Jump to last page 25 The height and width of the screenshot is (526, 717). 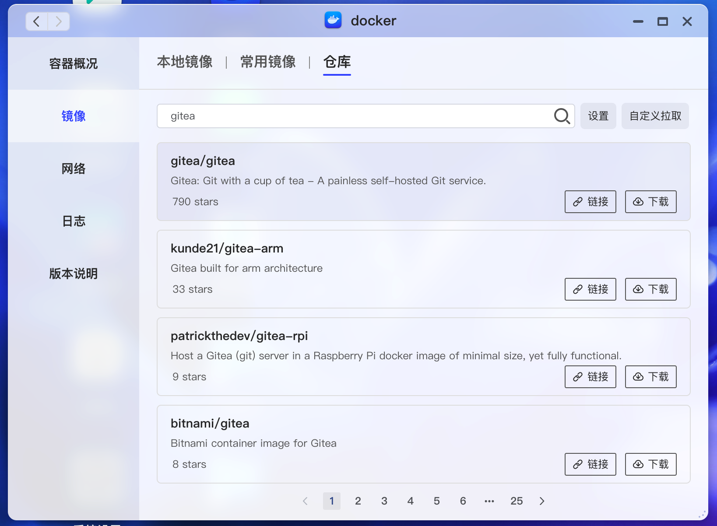(x=517, y=501)
